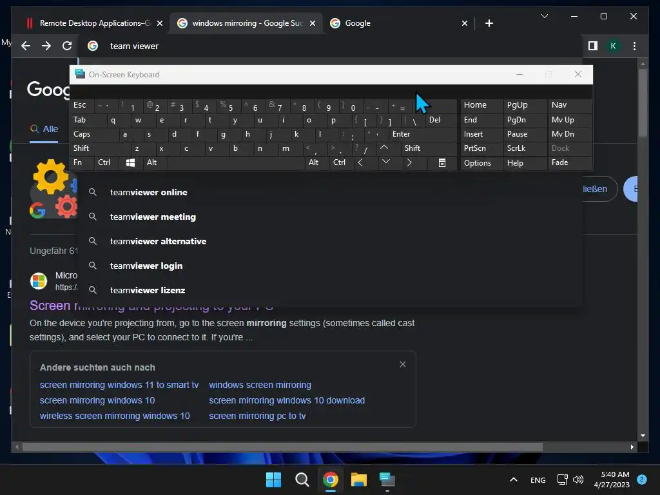Open File Explorer from the taskbar
660x495 pixels.
click(359, 480)
